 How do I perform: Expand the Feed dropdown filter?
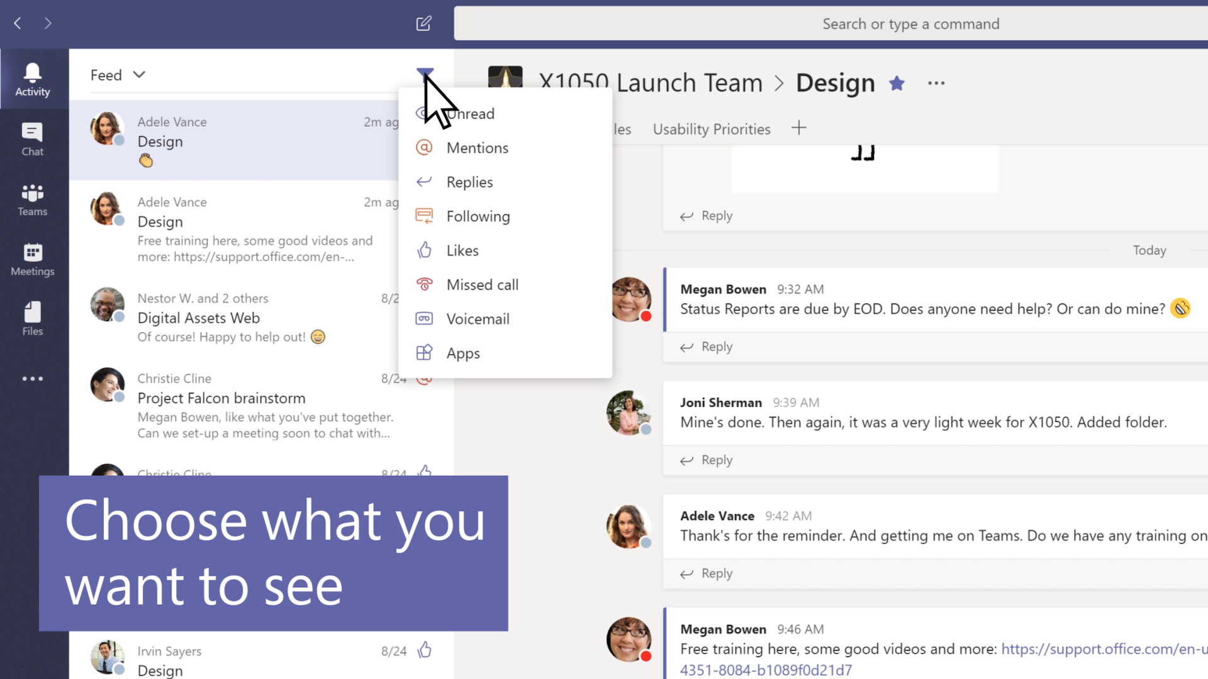pos(118,75)
